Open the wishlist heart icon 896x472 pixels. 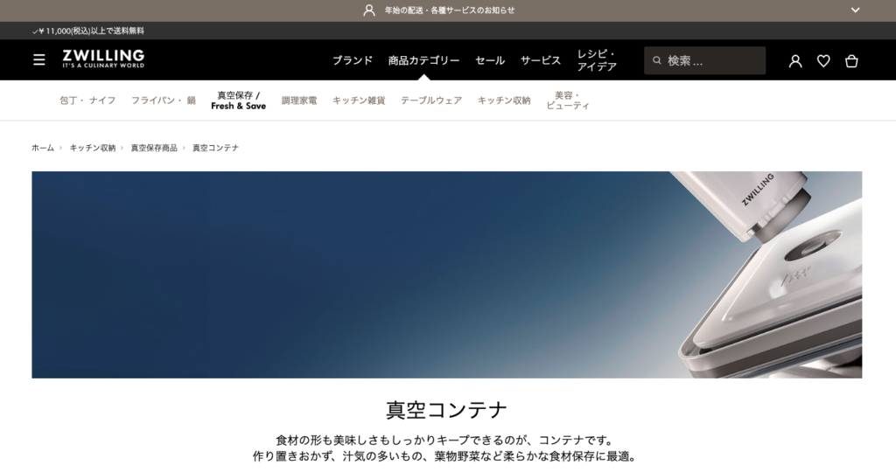coord(823,60)
